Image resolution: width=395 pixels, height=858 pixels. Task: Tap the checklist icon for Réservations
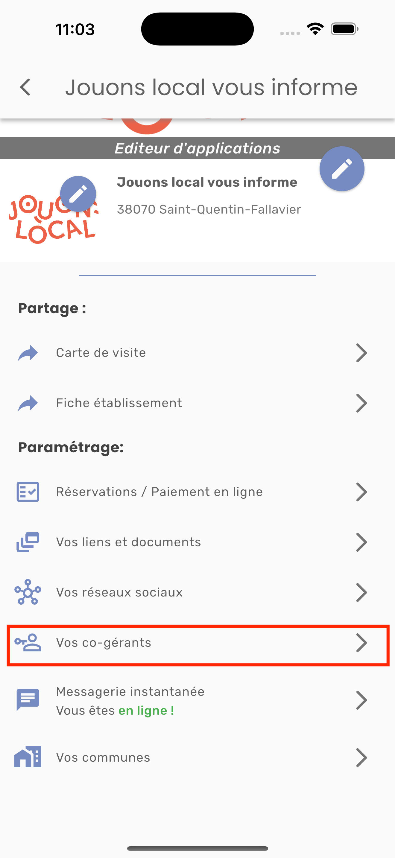click(x=28, y=492)
